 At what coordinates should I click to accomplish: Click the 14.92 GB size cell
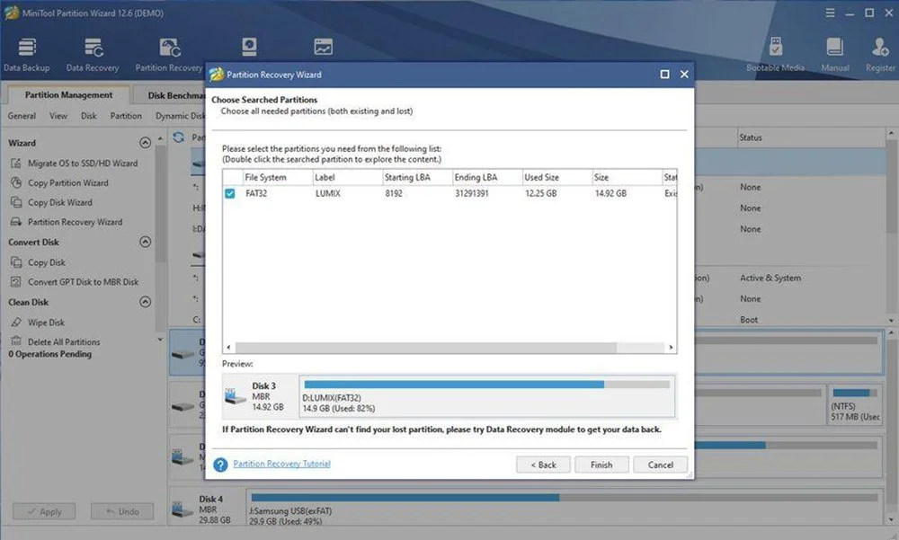pos(610,194)
